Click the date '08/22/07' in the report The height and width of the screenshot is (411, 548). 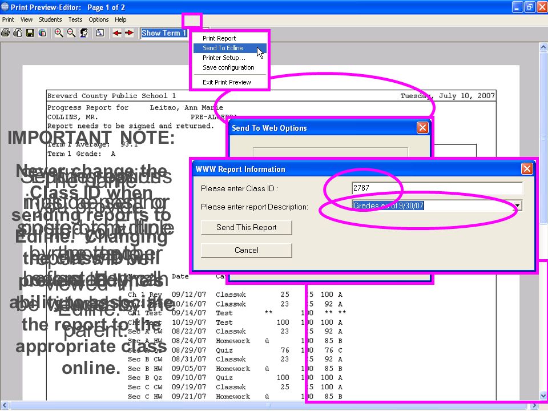(189, 331)
